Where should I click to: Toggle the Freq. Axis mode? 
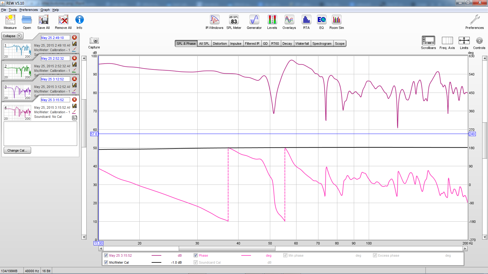pos(447,43)
